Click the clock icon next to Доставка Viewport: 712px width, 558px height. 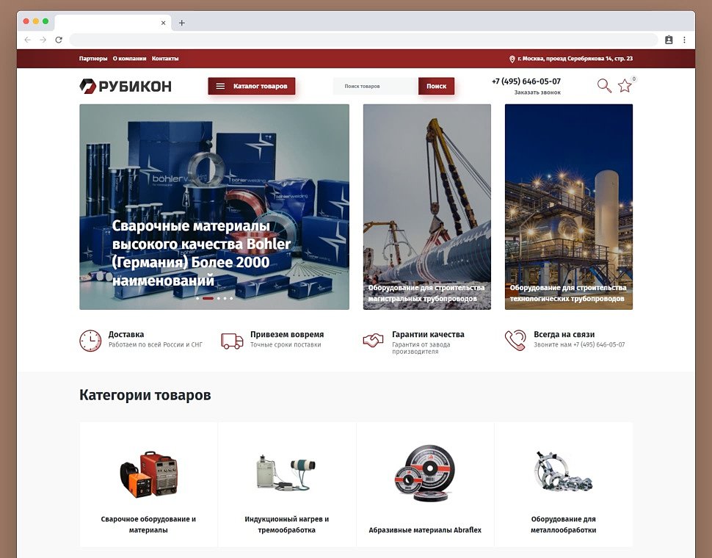click(90, 341)
